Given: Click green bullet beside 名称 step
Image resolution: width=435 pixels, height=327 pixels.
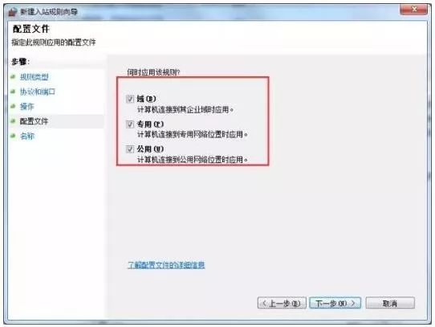Looking at the screenshot, I should [13, 136].
